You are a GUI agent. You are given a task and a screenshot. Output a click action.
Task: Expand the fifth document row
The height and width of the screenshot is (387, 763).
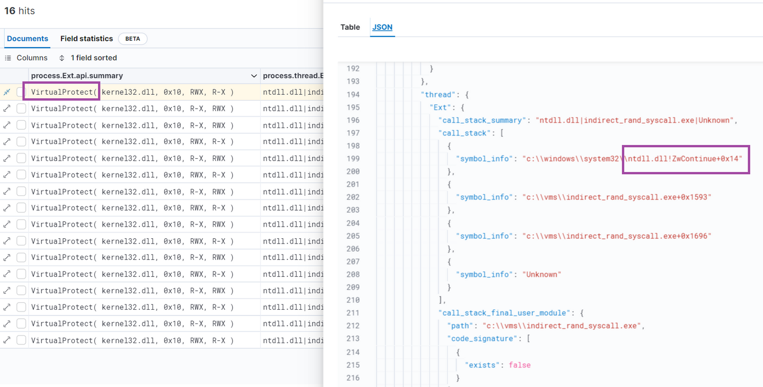(x=6, y=158)
